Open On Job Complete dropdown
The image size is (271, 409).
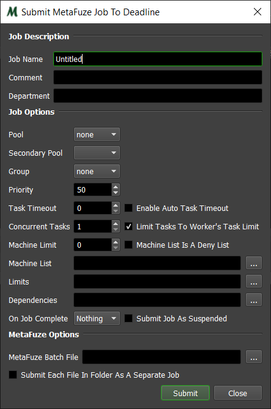pyautogui.click(x=97, y=318)
